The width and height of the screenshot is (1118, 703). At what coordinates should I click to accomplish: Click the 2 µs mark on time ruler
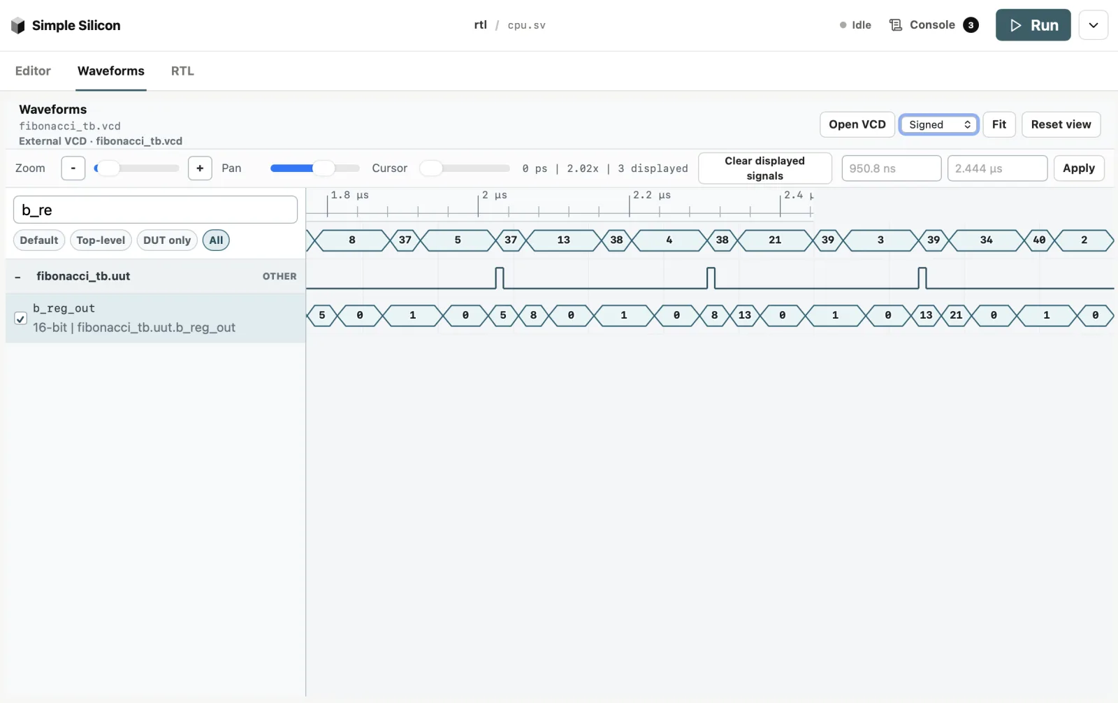tap(494, 196)
